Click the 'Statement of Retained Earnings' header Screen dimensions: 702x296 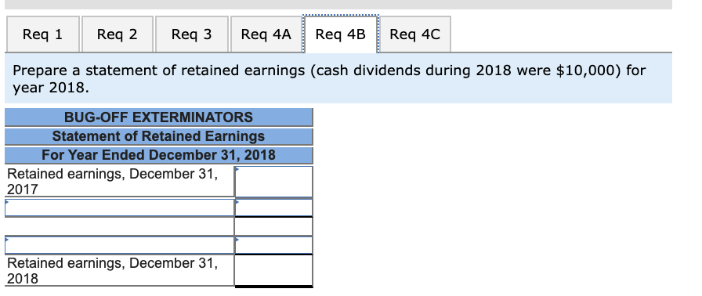point(158,136)
